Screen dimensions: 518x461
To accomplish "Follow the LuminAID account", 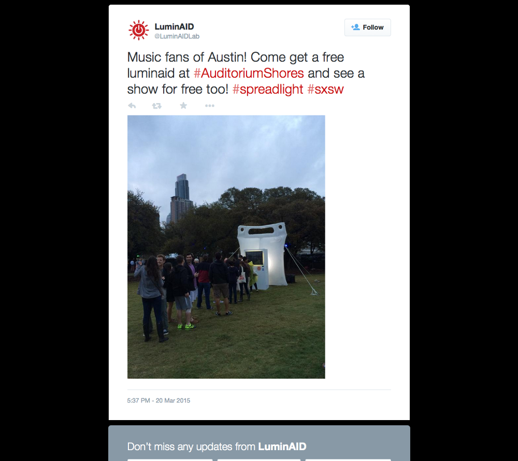I will [x=367, y=27].
